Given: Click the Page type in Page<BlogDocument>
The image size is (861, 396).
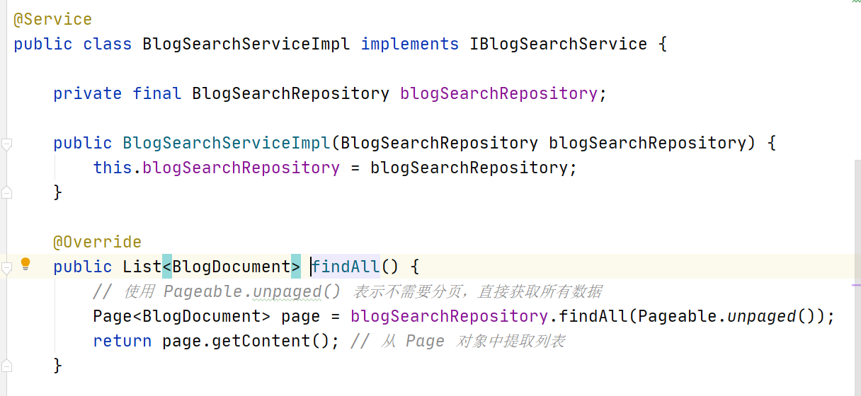Looking at the screenshot, I should (x=113, y=316).
